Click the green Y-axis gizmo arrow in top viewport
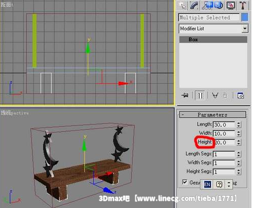Screen dimensions: 257x208 click(x=88, y=48)
